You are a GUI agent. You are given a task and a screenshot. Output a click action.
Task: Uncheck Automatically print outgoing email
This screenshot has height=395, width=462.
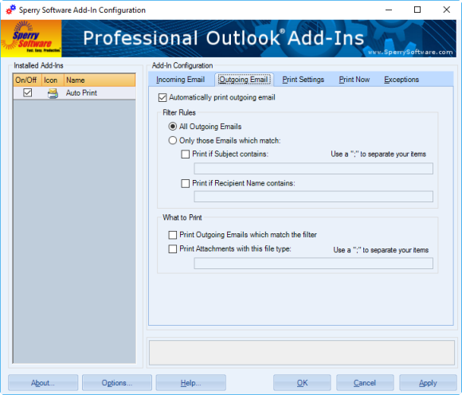click(x=162, y=97)
